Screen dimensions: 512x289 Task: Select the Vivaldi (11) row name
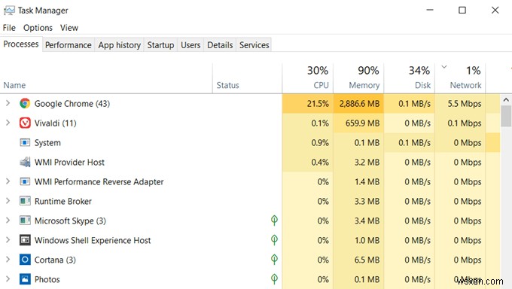point(56,123)
